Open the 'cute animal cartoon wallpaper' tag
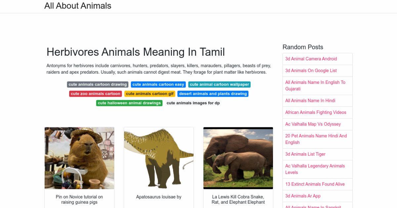The image size is (397, 208). pos(219,85)
